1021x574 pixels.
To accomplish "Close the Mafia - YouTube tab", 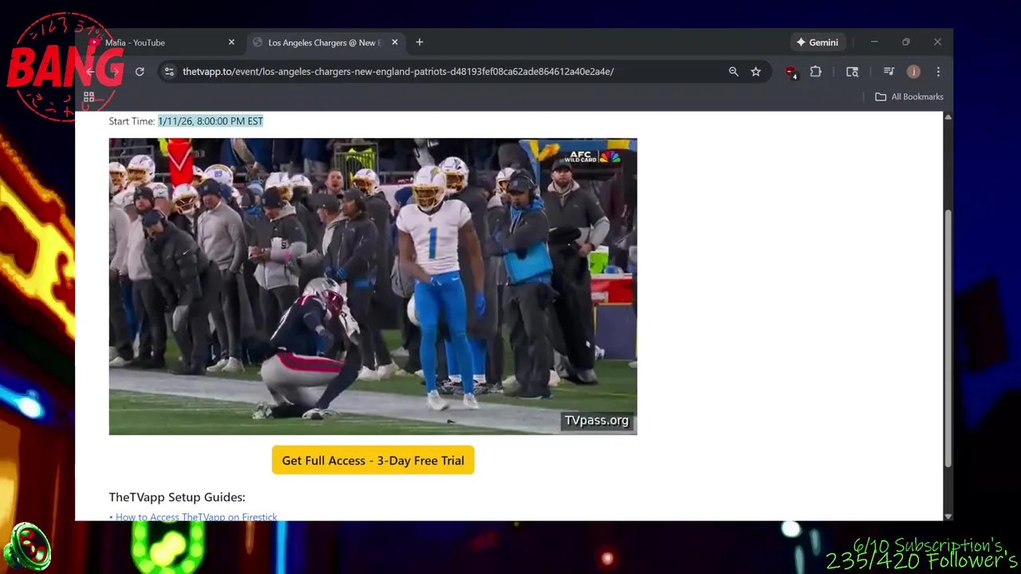I will click(x=231, y=42).
